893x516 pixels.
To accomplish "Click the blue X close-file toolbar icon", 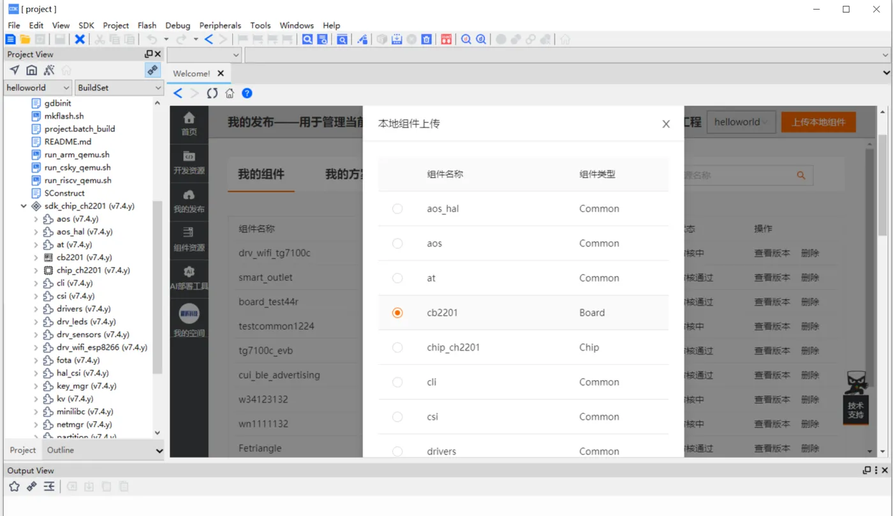I will (80, 40).
